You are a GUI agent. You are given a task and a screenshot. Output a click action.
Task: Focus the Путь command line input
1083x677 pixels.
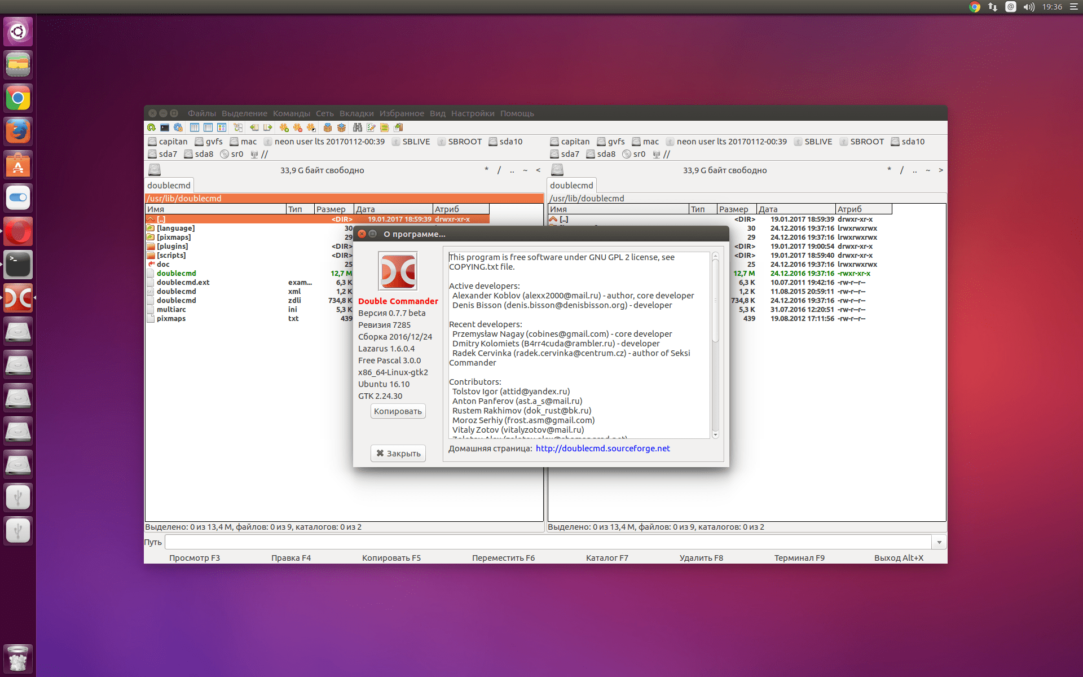pyautogui.click(x=548, y=542)
